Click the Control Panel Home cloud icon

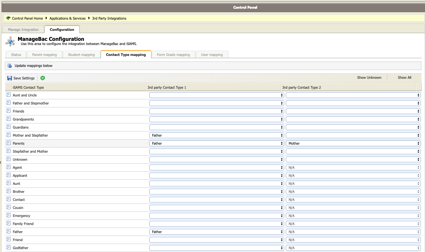8,18
